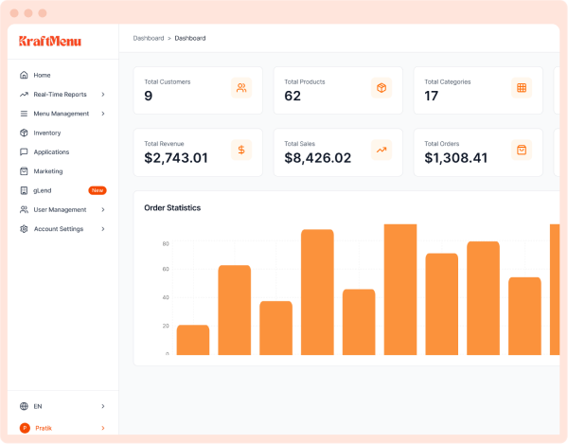Click the User Management people icon
Image resolution: width=568 pixels, height=444 pixels.
[x=24, y=209]
